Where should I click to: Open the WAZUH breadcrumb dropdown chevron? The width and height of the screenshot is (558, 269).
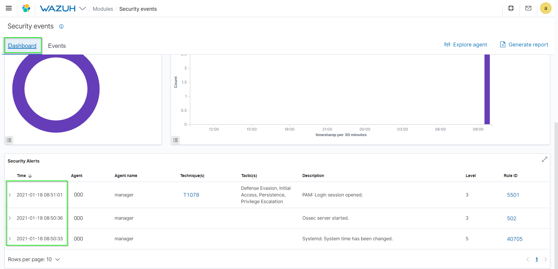(x=83, y=8)
